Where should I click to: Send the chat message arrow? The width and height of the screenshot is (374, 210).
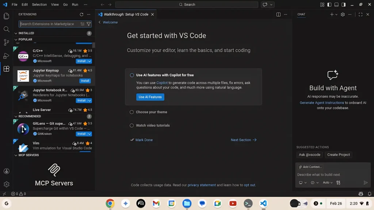coord(366,183)
